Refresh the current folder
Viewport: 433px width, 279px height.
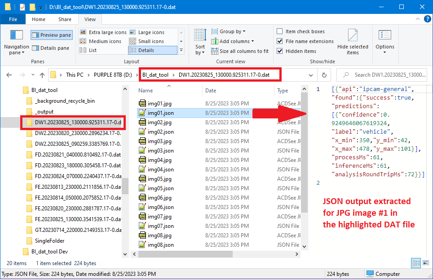coord(324,75)
